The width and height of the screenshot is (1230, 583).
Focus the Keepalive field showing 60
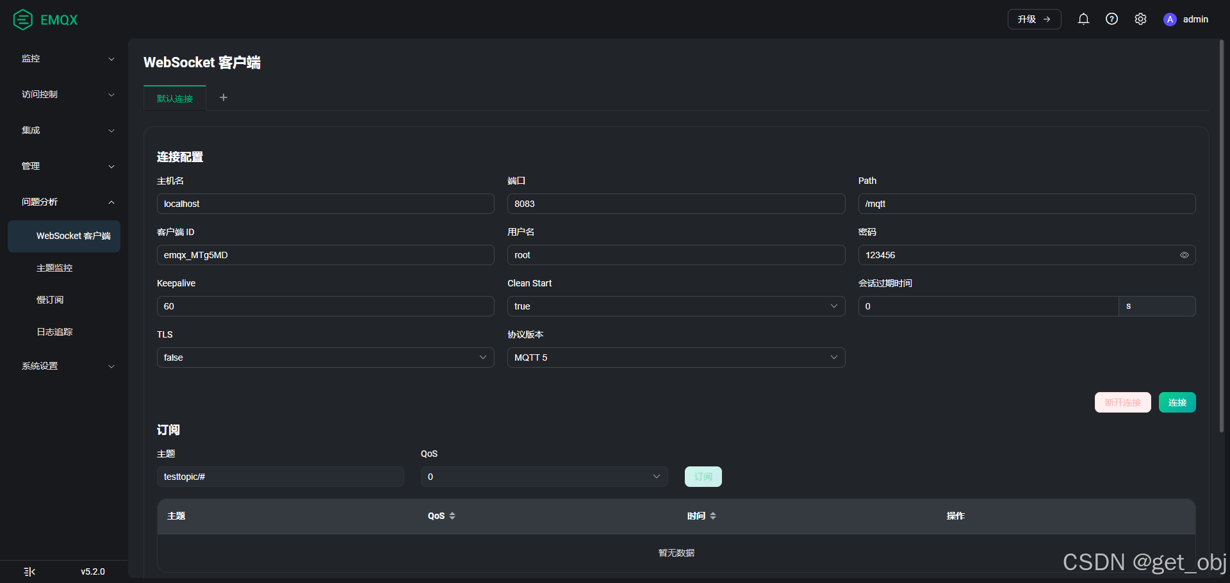(325, 306)
